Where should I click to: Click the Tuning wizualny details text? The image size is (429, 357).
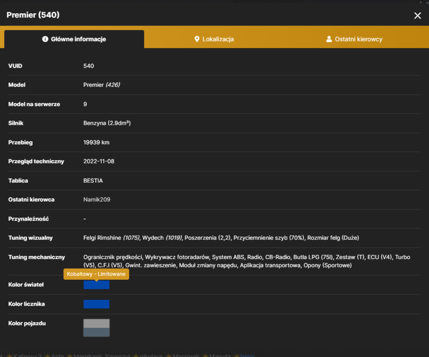coord(221,238)
